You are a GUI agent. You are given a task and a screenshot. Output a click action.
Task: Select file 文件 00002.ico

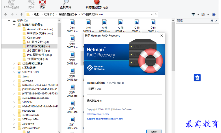click(88, 26)
